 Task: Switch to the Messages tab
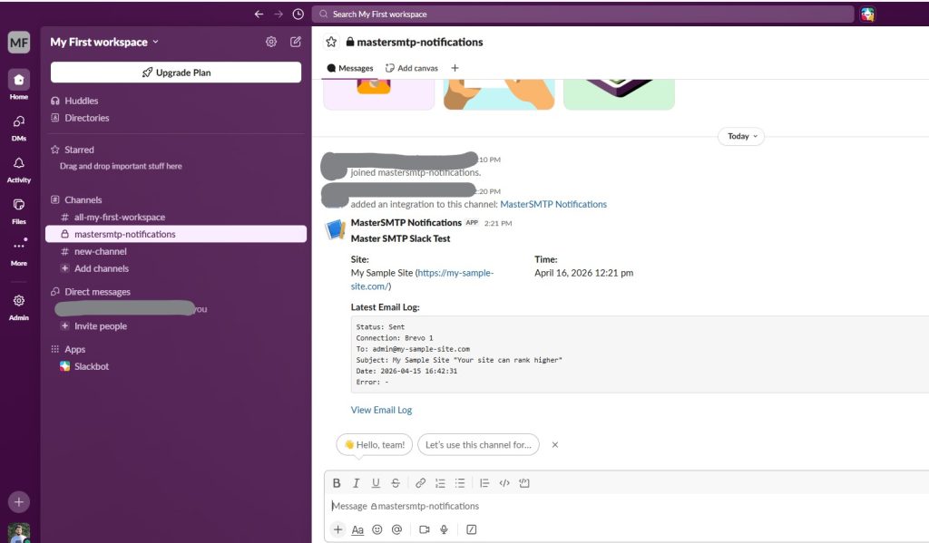tap(350, 68)
